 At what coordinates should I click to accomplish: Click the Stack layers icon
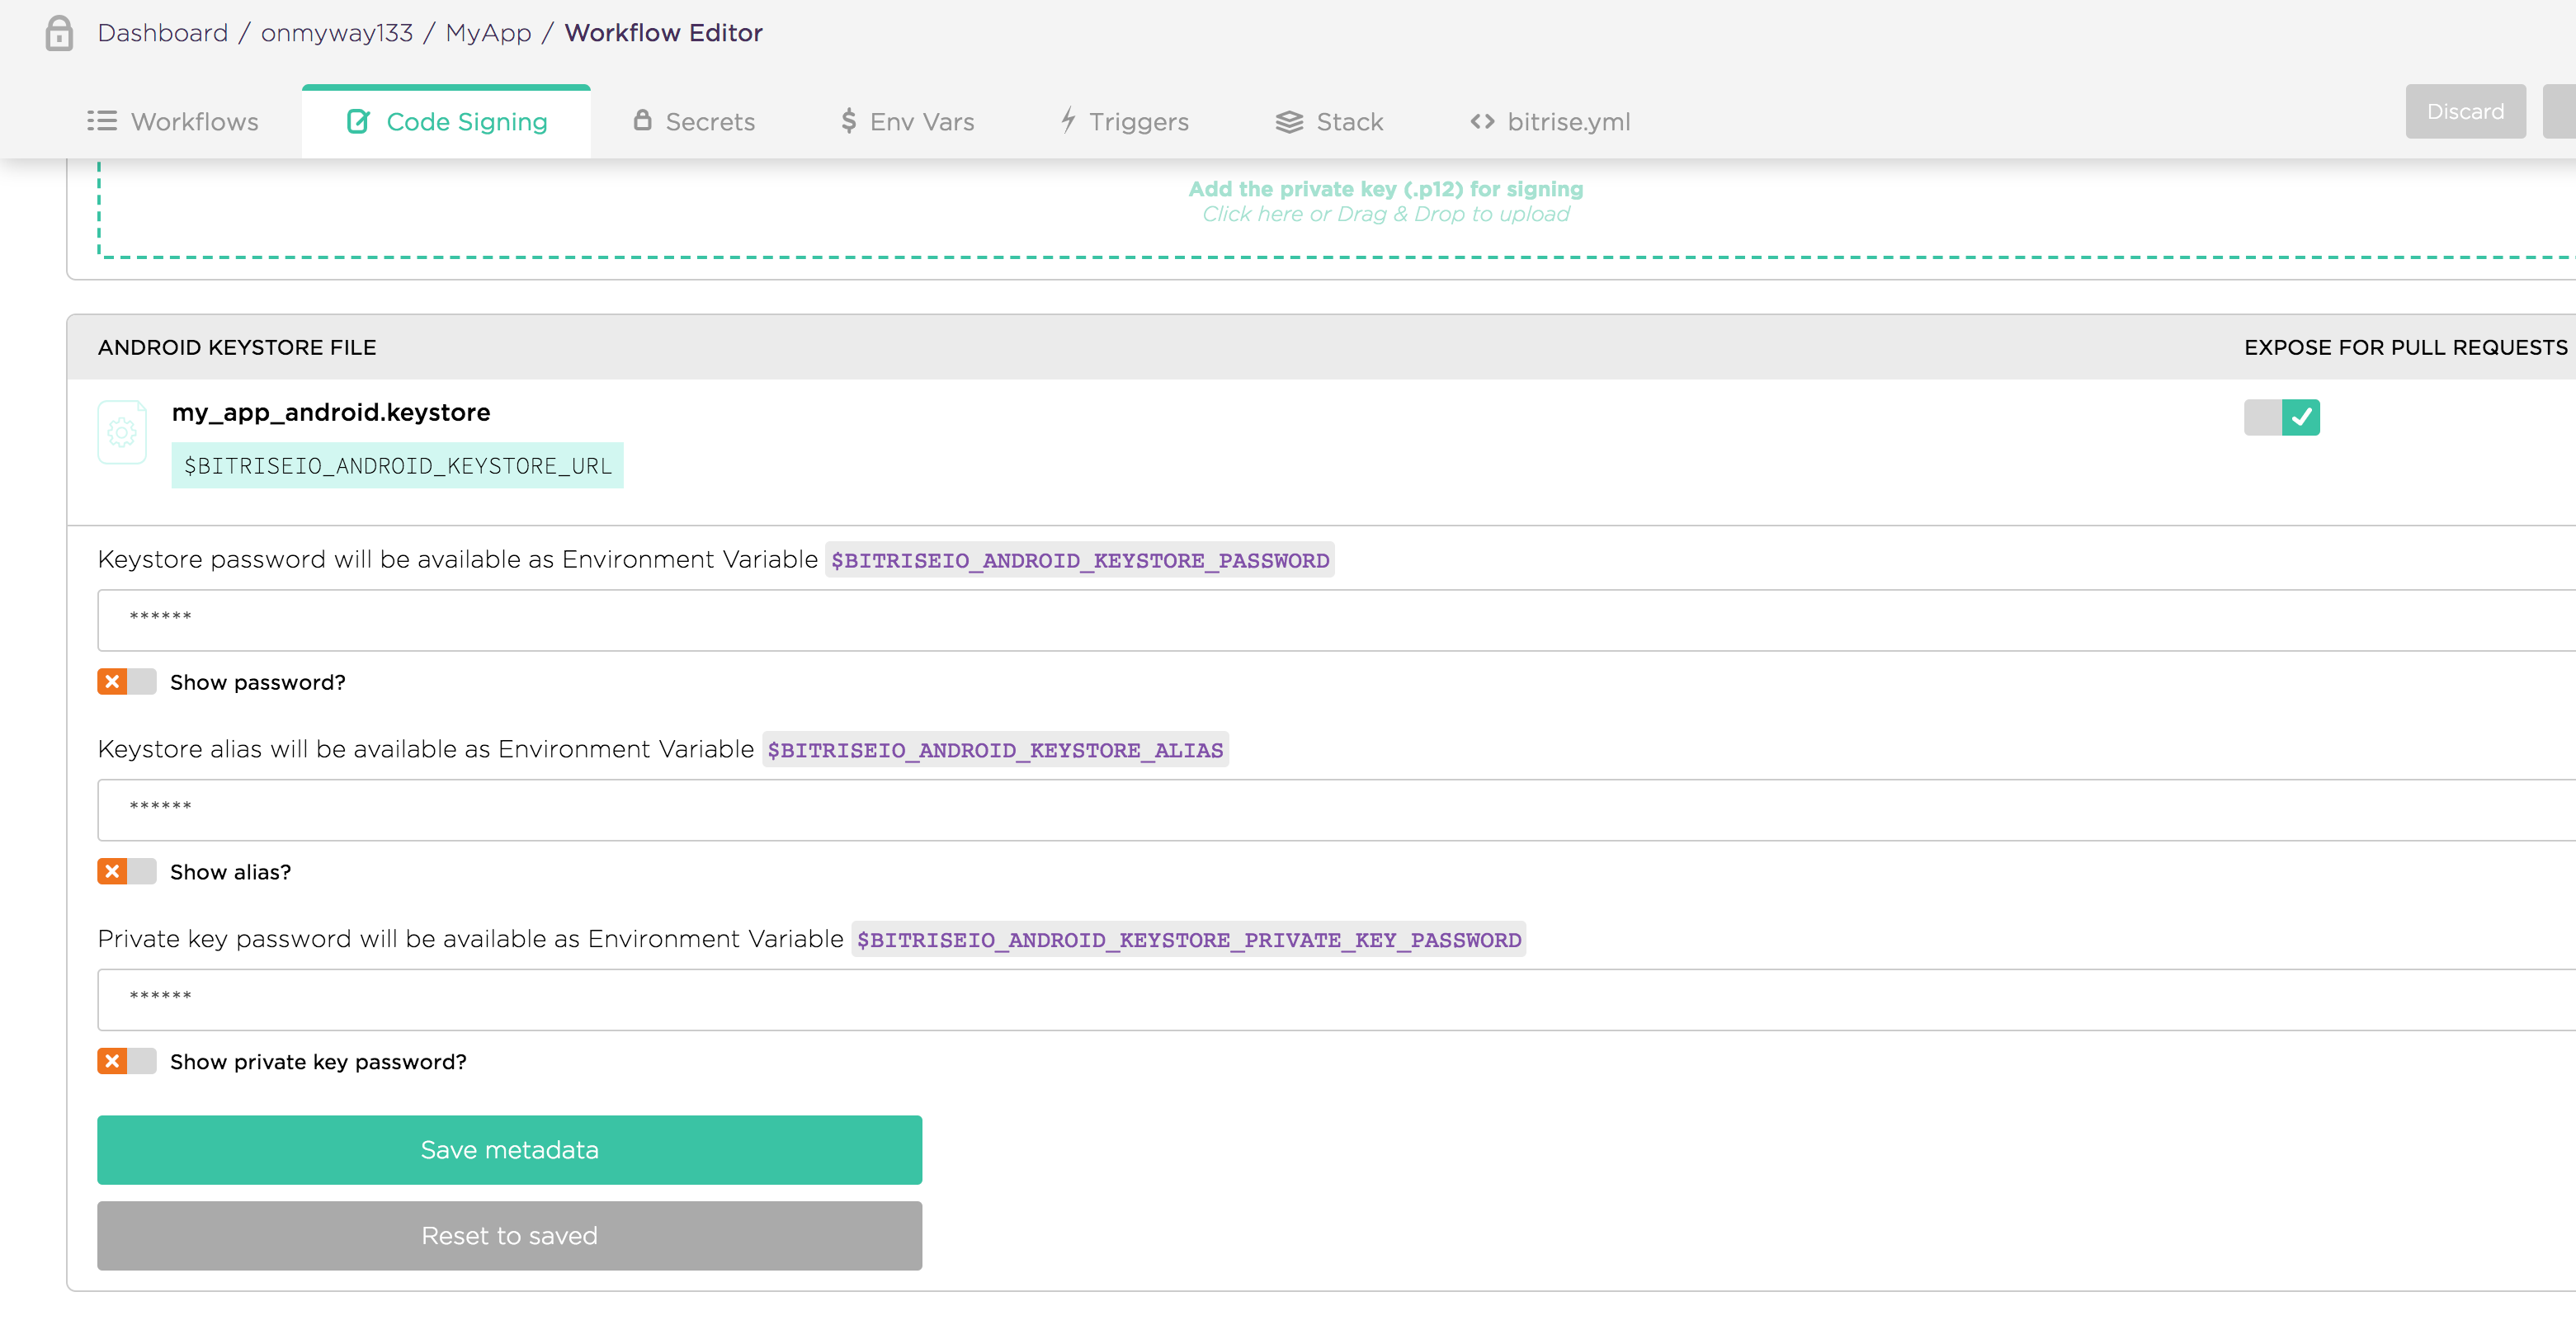pyautogui.click(x=1289, y=121)
